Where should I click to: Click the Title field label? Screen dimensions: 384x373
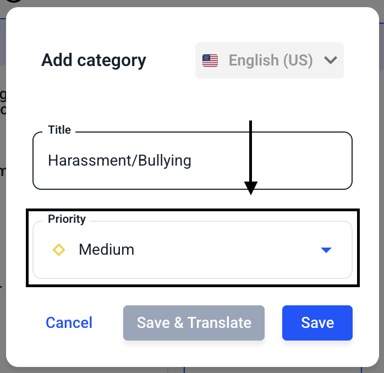pyautogui.click(x=59, y=130)
